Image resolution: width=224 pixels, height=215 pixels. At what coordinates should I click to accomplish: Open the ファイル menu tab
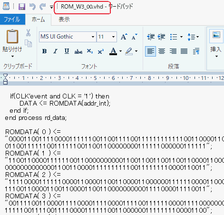12,20
